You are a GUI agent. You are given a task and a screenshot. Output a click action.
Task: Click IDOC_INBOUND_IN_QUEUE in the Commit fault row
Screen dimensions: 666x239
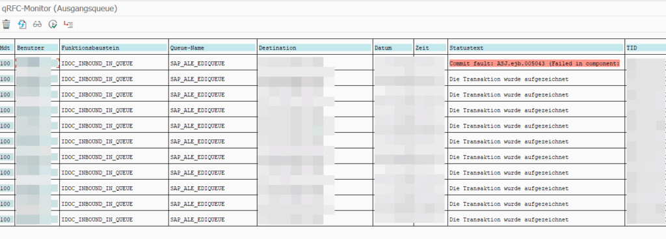tap(98, 63)
